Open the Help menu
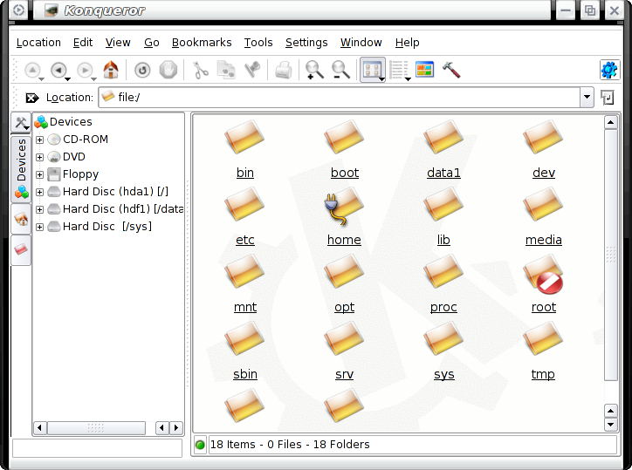 coord(407,42)
